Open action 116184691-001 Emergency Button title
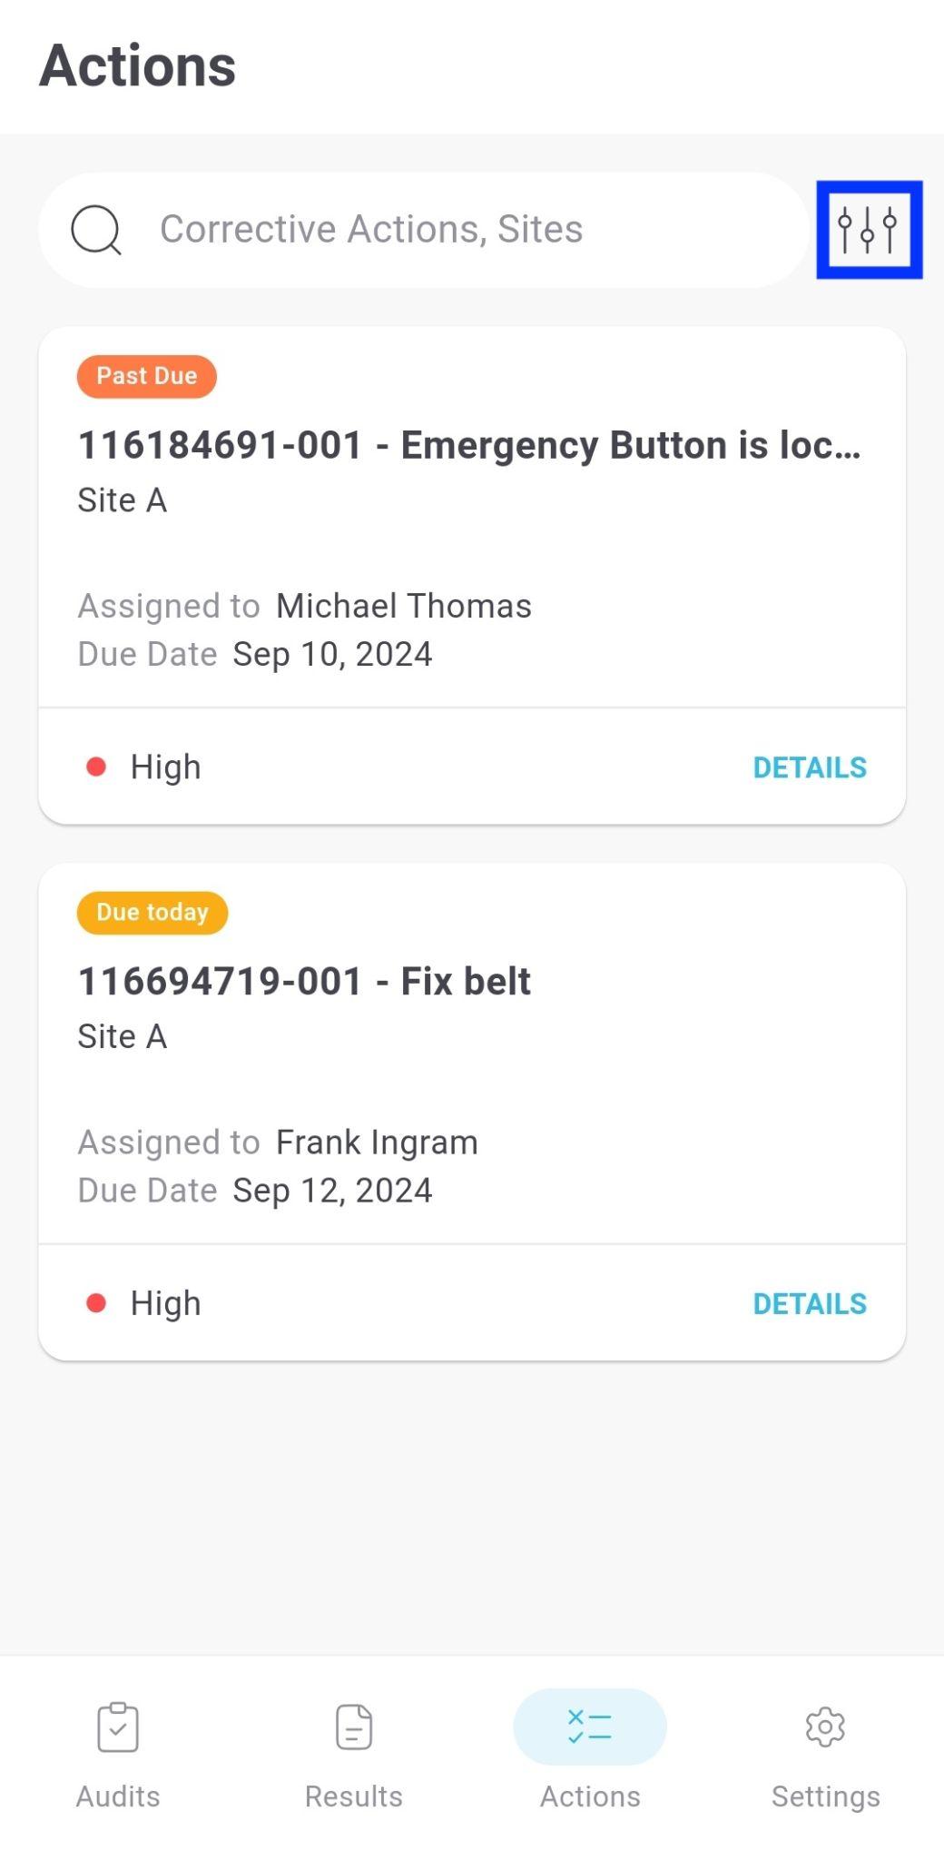Viewport: 944px width, 1860px height. click(469, 445)
